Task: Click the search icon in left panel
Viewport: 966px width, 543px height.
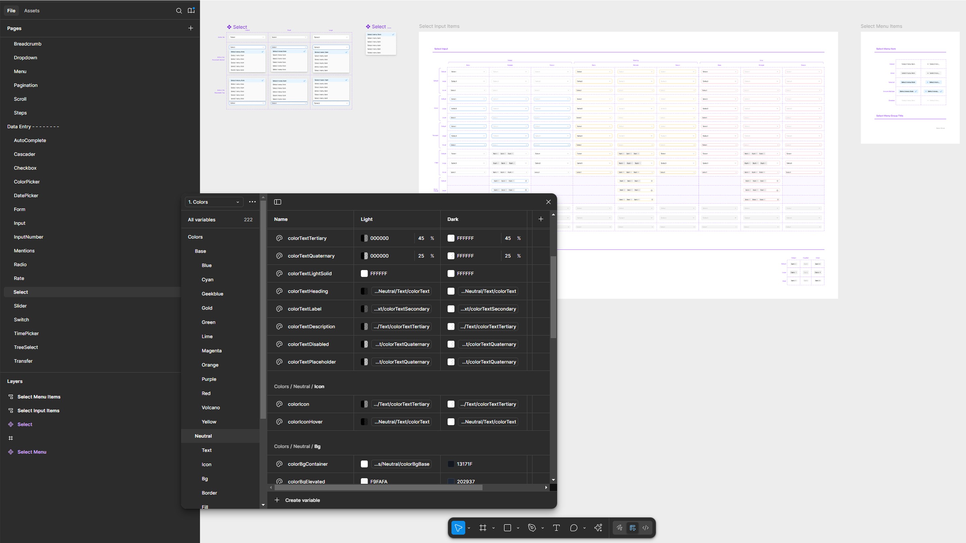Action: point(179,10)
